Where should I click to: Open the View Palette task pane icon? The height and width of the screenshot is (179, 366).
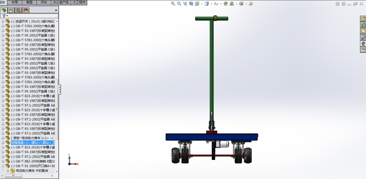363,37
